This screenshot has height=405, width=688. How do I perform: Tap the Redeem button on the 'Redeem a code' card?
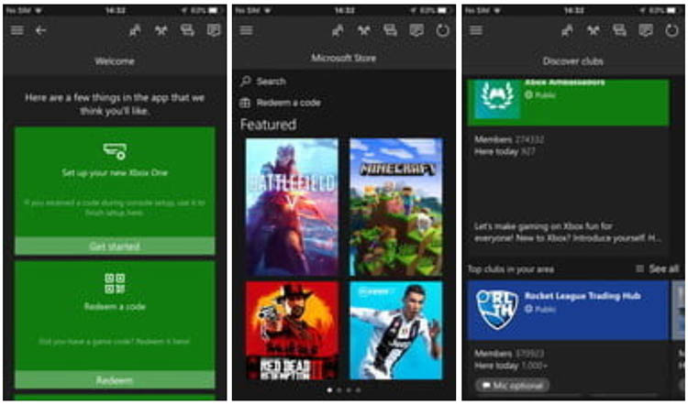click(115, 380)
